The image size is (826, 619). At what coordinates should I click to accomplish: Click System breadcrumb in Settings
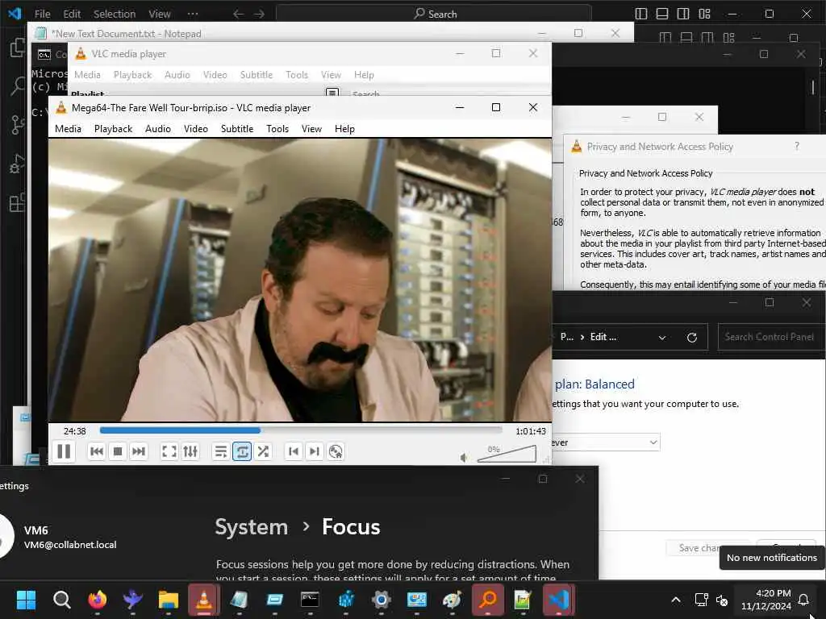click(x=252, y=527)
